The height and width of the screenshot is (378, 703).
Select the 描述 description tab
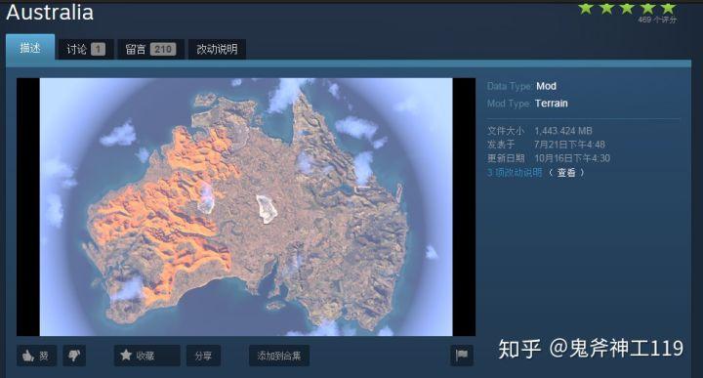tap(30, 48)
